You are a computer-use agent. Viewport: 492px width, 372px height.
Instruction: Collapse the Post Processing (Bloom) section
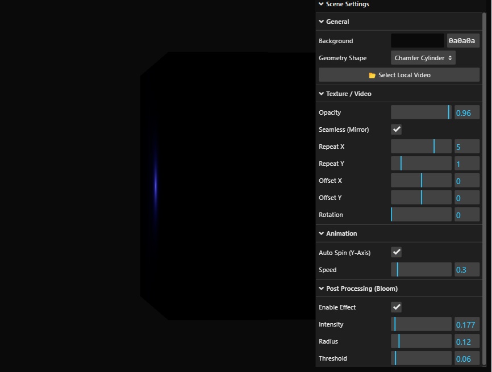(361, 289)
